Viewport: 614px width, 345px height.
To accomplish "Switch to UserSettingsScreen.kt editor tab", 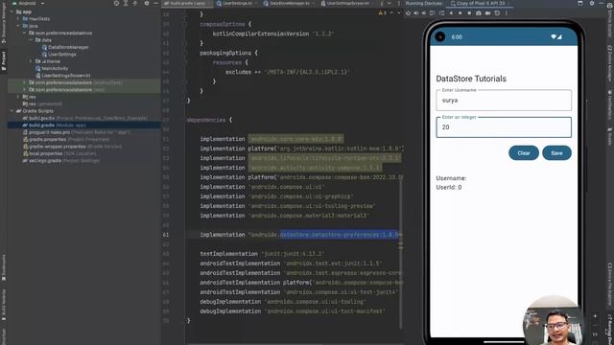I will coord(347,3).
